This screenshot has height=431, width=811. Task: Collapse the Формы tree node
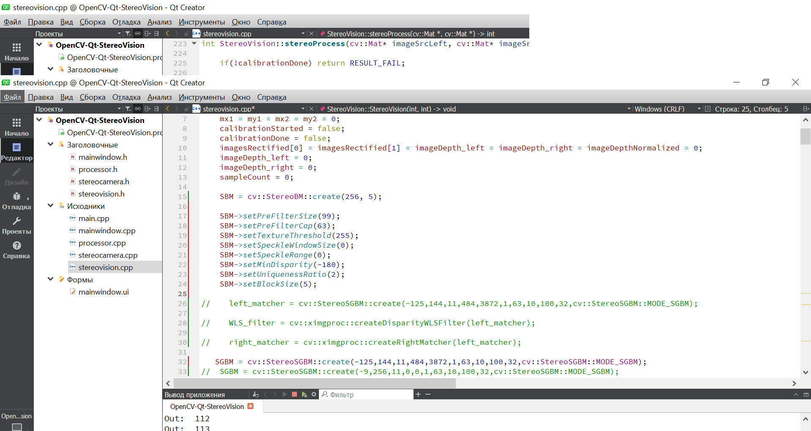pyautogui.click(x=50, y=279)
